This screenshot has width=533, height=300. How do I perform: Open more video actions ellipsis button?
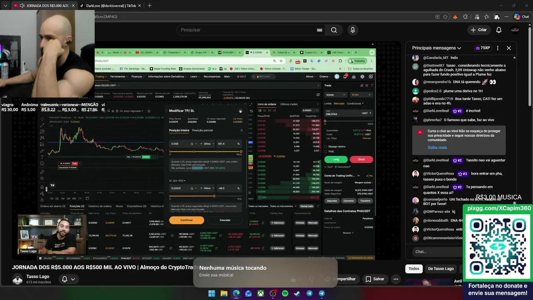click(396, 279)
